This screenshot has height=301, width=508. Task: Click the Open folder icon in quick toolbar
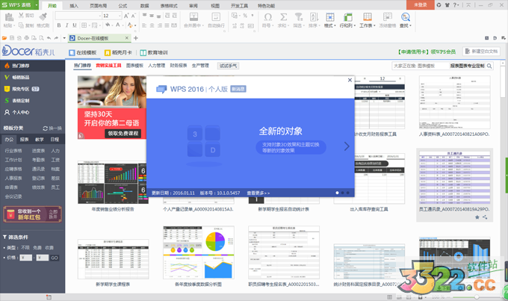[4, 38]
